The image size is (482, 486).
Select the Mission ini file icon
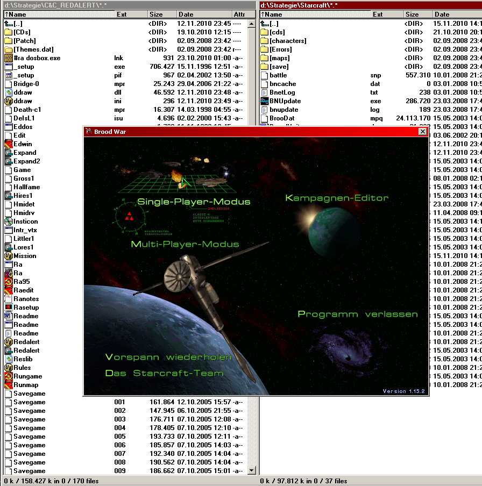point(9,256)
